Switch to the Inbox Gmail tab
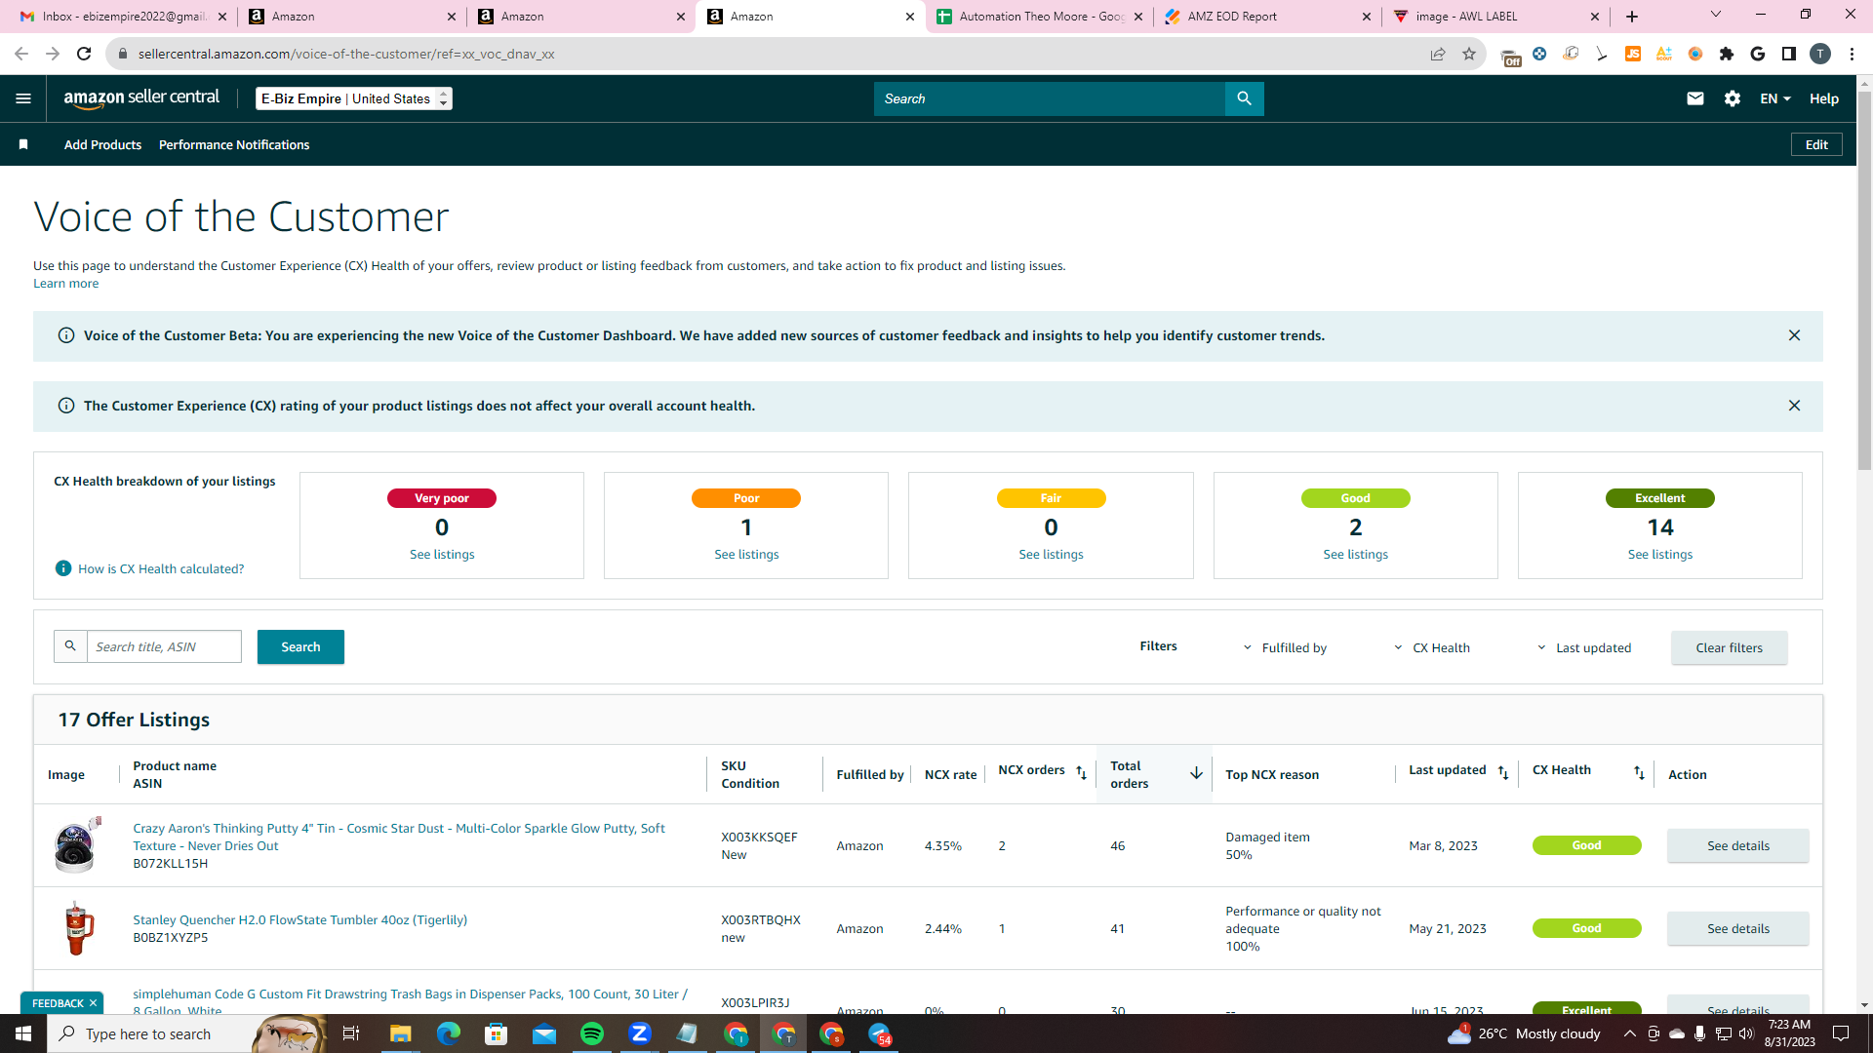Image resolution: width=1873 pixels, height=1053 pixels. pyautogui.click(x=123, y=17)
